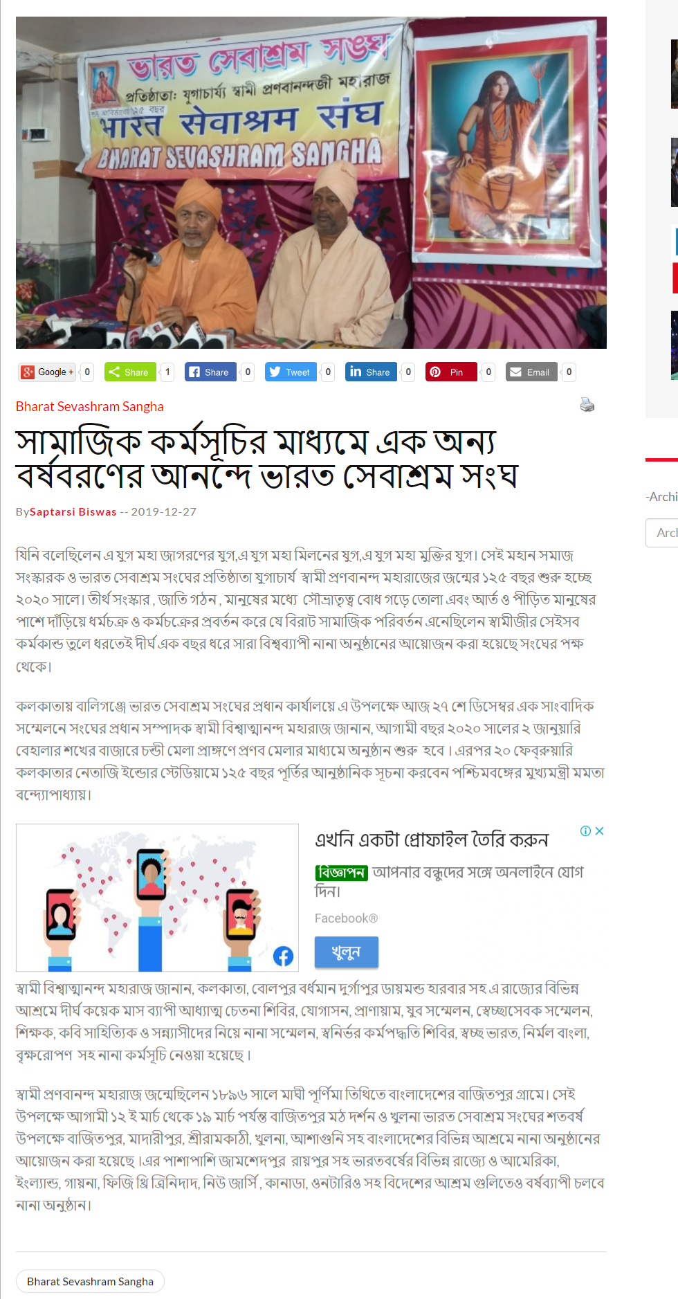
Task: Click the Google+ share button
Action: pos(47,372)
